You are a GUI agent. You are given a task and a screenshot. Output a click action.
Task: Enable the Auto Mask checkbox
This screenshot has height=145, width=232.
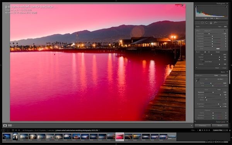[x=203, y=62]
